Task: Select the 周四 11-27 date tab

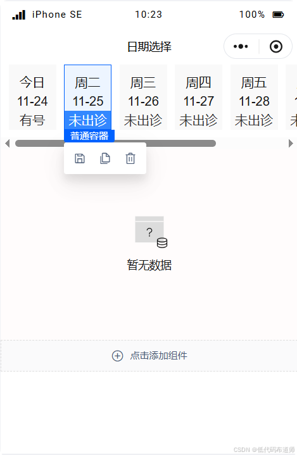Action: 198,97
